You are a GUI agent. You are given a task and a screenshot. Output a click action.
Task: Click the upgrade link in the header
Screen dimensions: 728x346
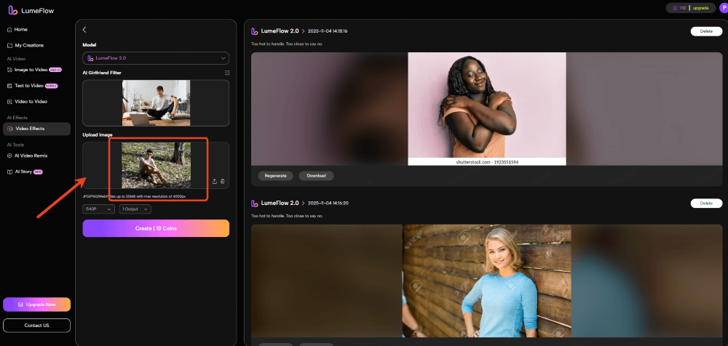pos(700,8)
